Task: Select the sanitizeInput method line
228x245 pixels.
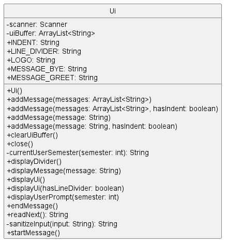Action: tap(62, 224)
